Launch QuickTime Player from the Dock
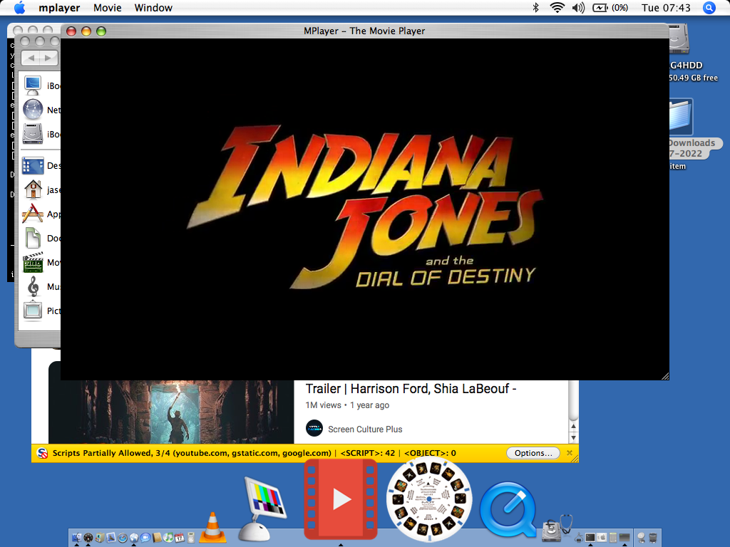 click(x=508, y=510)
